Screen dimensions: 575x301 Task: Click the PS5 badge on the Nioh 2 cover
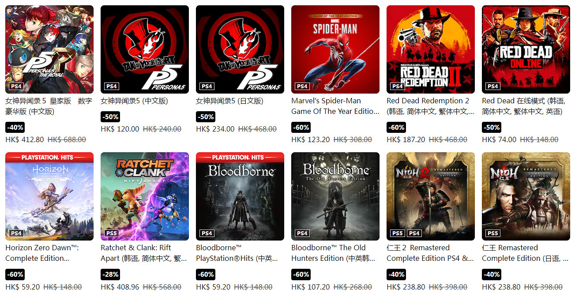(398, 233)
